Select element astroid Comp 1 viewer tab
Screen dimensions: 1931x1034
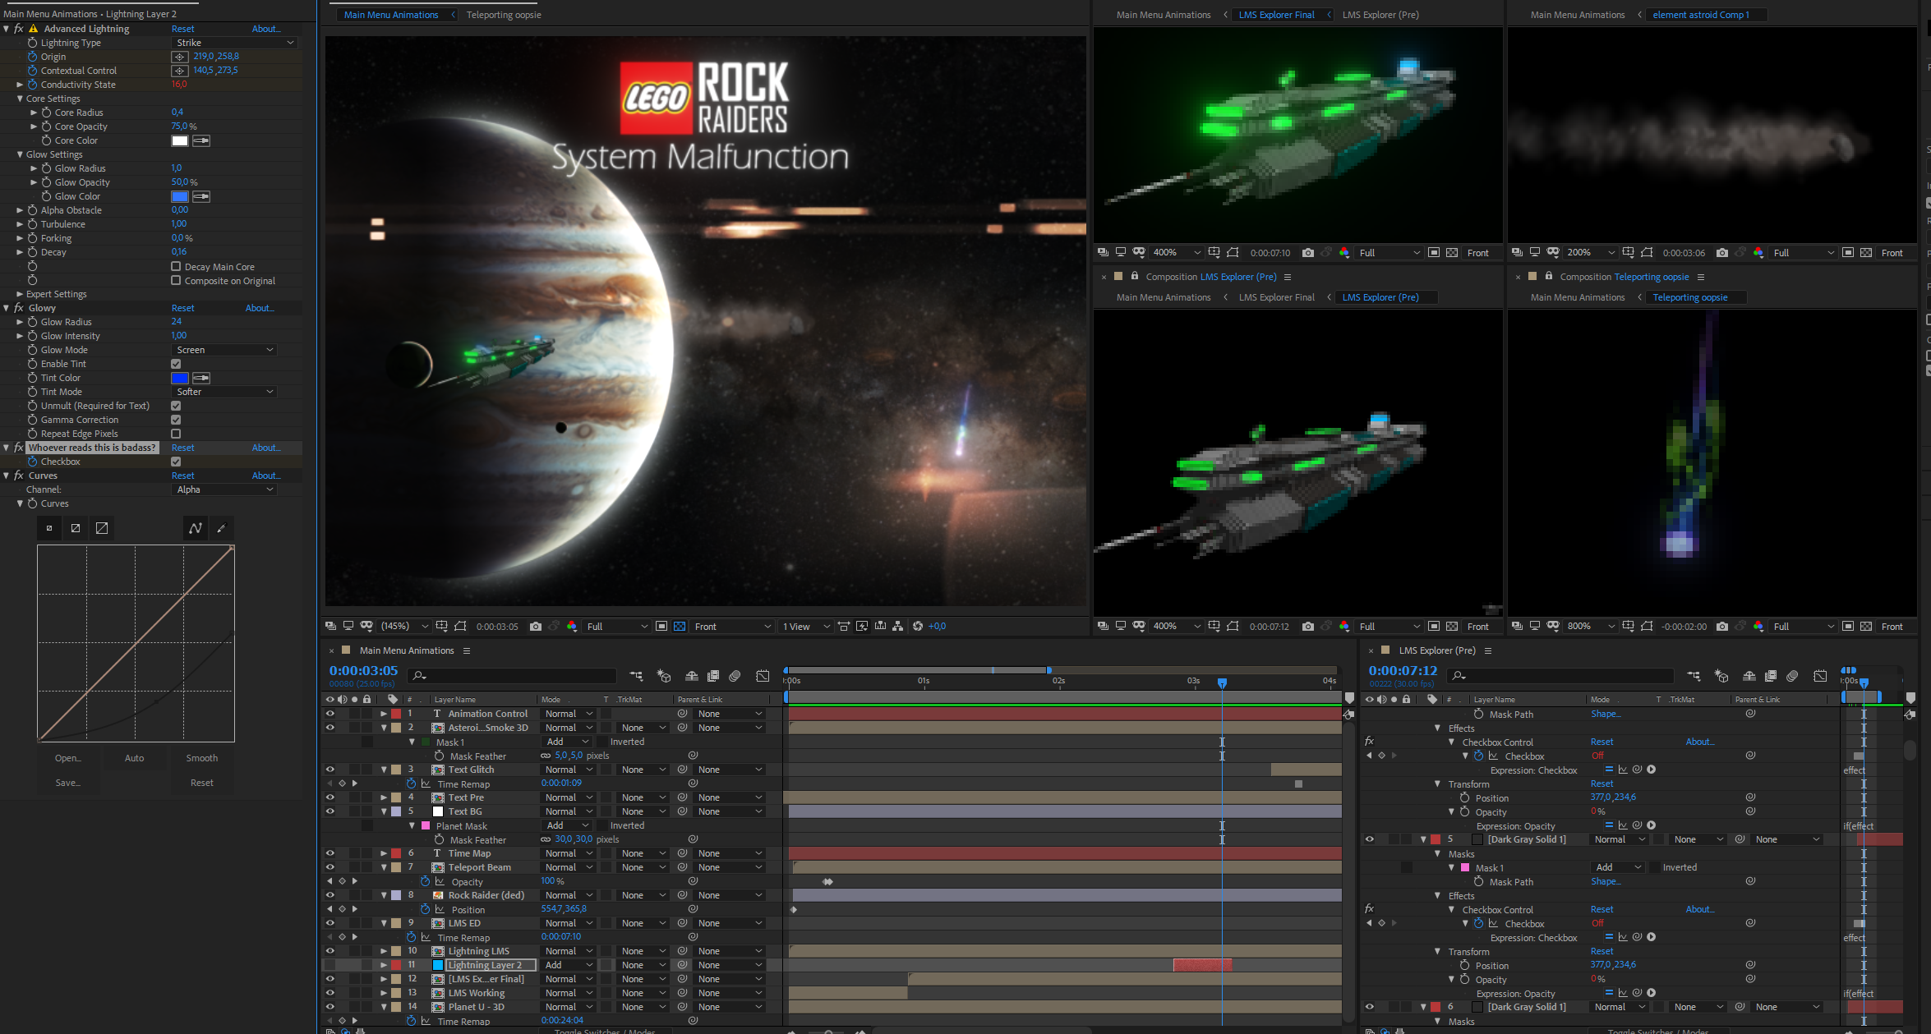(x=1701, y=15)
